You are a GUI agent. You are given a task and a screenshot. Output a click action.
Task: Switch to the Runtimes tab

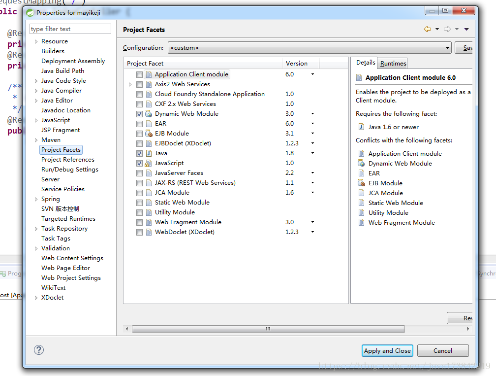(393, 64)
